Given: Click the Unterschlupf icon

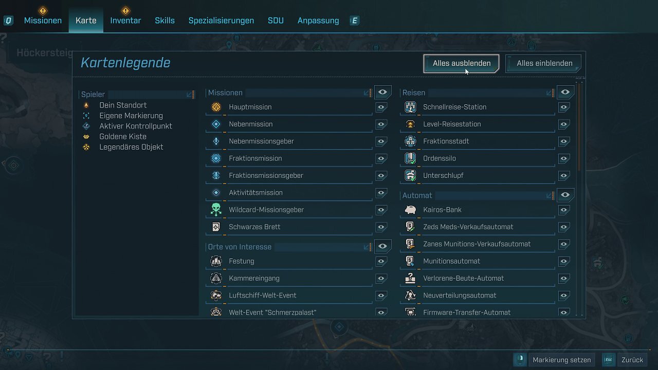Looking at the screenshot, I should pos(410,175).
